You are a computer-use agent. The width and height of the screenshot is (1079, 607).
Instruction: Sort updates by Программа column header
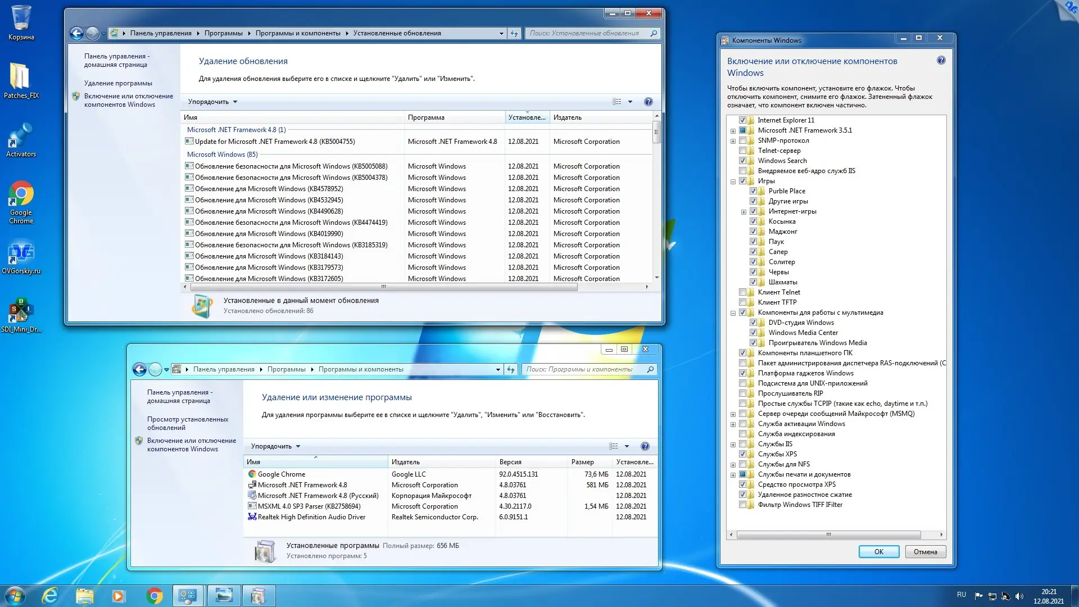(426, 117)
